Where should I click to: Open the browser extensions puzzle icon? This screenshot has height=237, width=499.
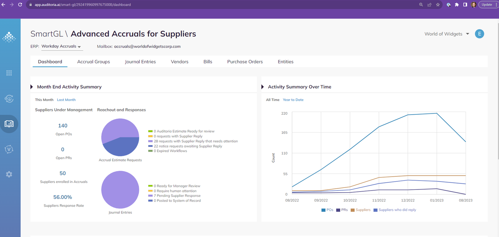(456, 5)
